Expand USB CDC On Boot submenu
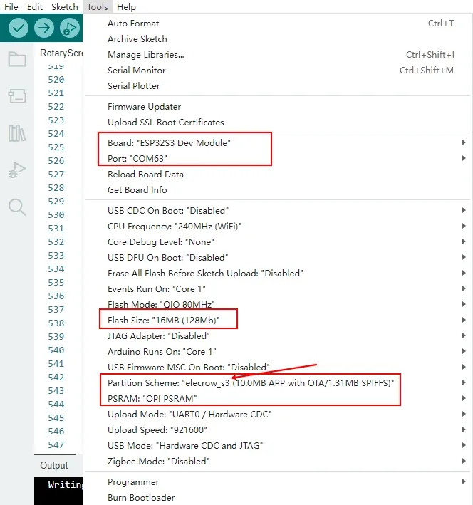Screen dimensions: 473x505 (x=278, y=211)
